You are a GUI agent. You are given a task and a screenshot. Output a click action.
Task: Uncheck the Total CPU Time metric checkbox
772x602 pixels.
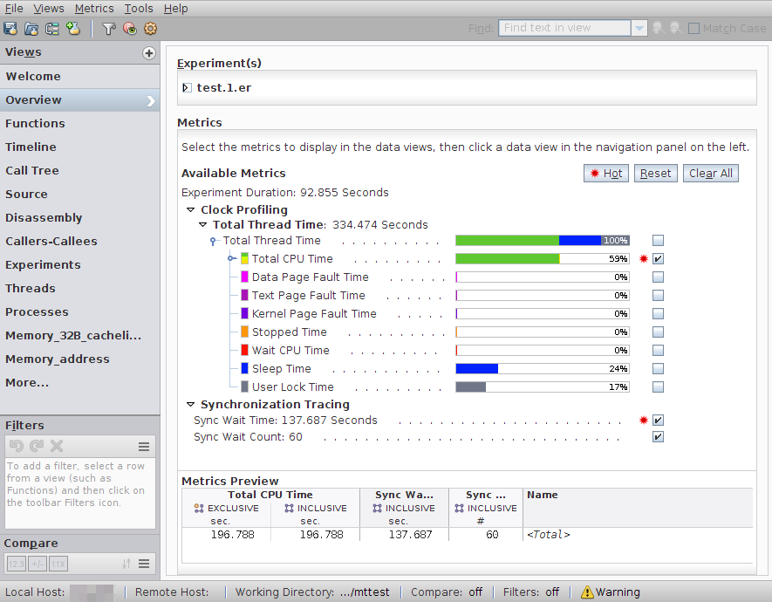pos(658,258)
